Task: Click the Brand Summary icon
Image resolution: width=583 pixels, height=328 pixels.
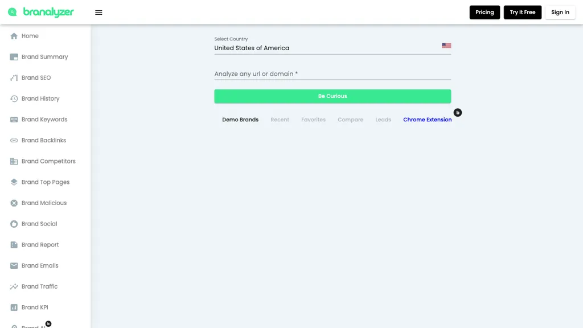Action: 14,57
